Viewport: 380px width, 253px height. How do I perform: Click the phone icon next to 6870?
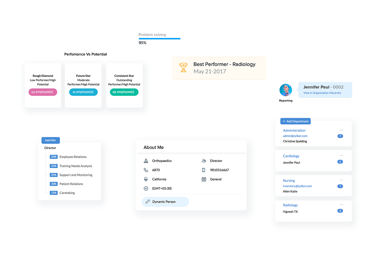click(x=146, y=170)
